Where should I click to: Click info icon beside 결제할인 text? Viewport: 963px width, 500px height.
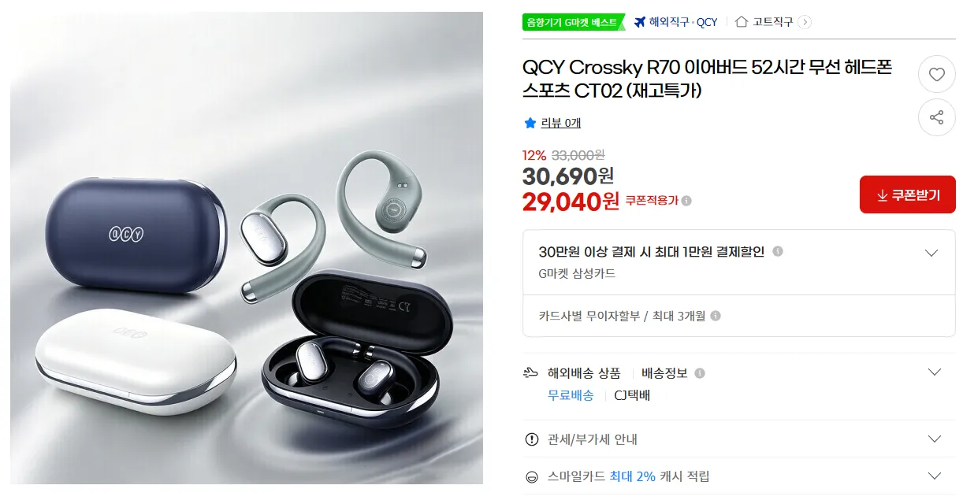pos(778,252)
